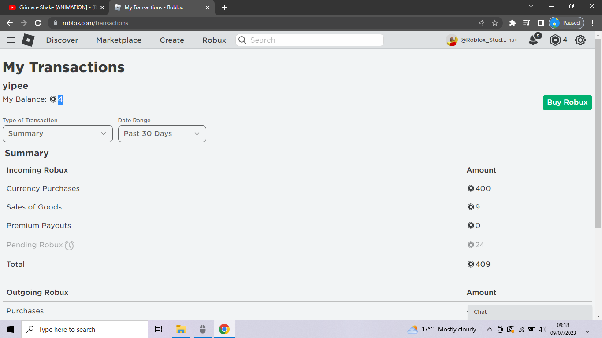This screenshot has height=338, width=602.
Task: Click the Robux balance icon in navbar
Action: pos(555,40)
